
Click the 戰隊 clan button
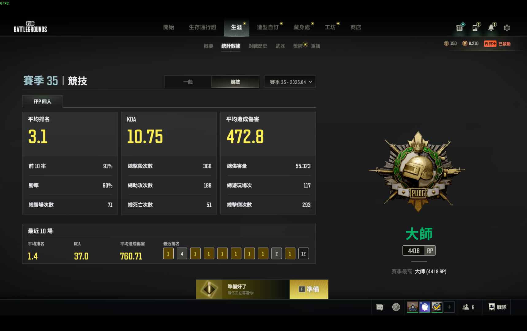[497, 307]
